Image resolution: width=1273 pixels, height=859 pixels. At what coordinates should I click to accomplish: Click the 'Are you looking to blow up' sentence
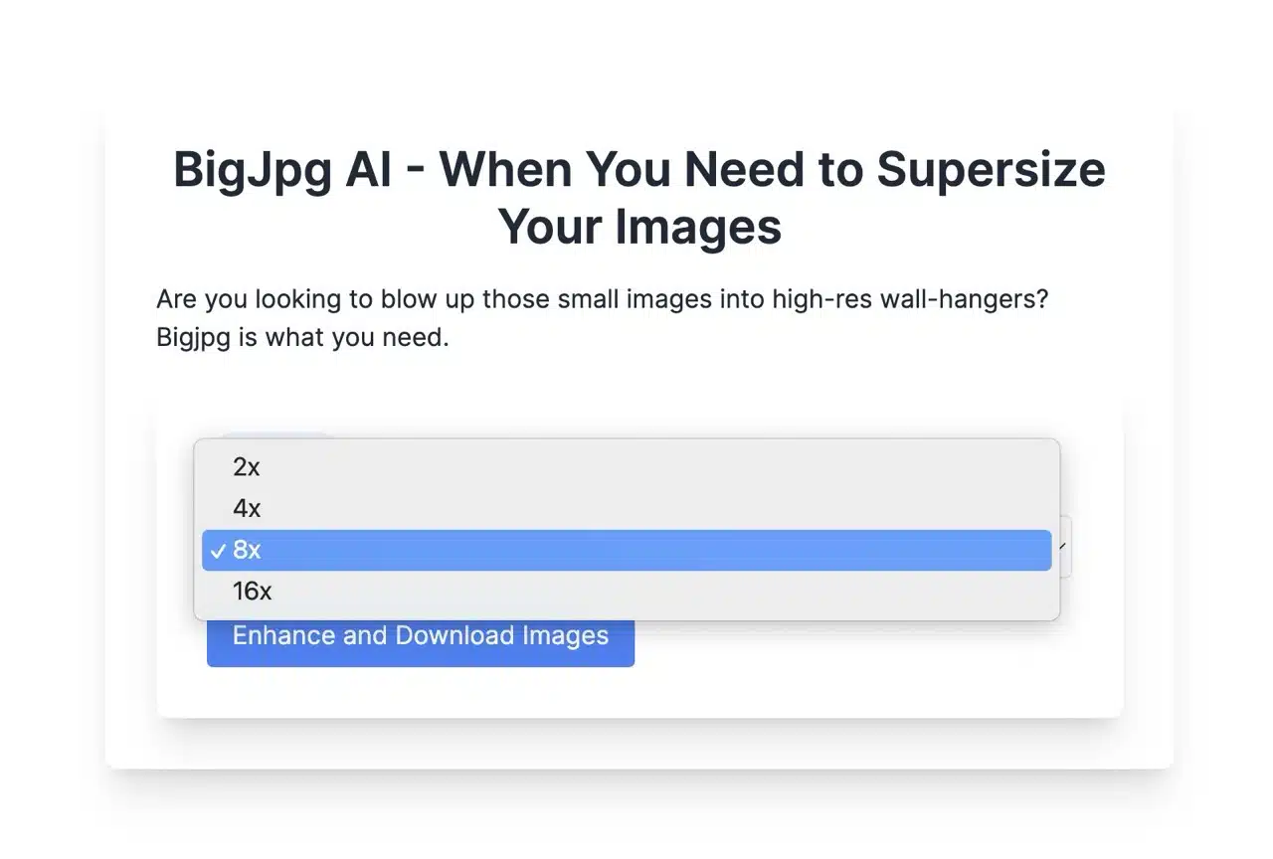pyautogui.click(x=602, y=299)
